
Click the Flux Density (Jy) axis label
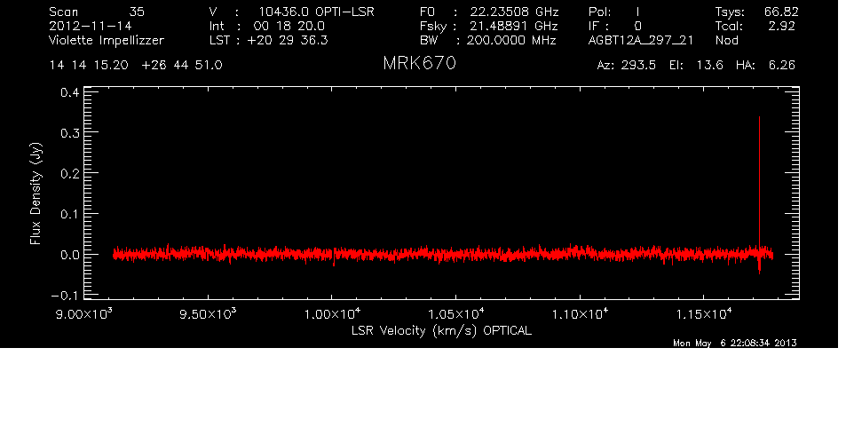pos(36,194)
